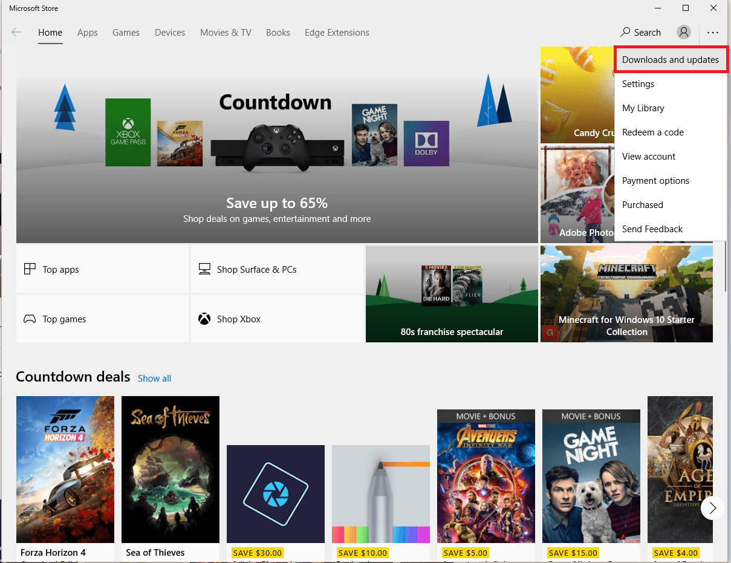Open the Xbox Game Pass tile in banner
The height and width of the screenshot is (563, 731).
point(128,132)
